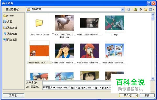The image size is (157, 100).
Task: Click the Back navigation arrow icon
Action: click(x=129, y=9)
